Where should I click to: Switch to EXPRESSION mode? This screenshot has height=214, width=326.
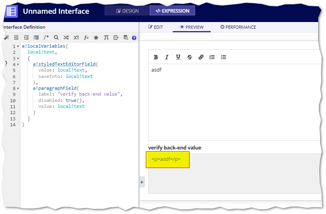173,11
